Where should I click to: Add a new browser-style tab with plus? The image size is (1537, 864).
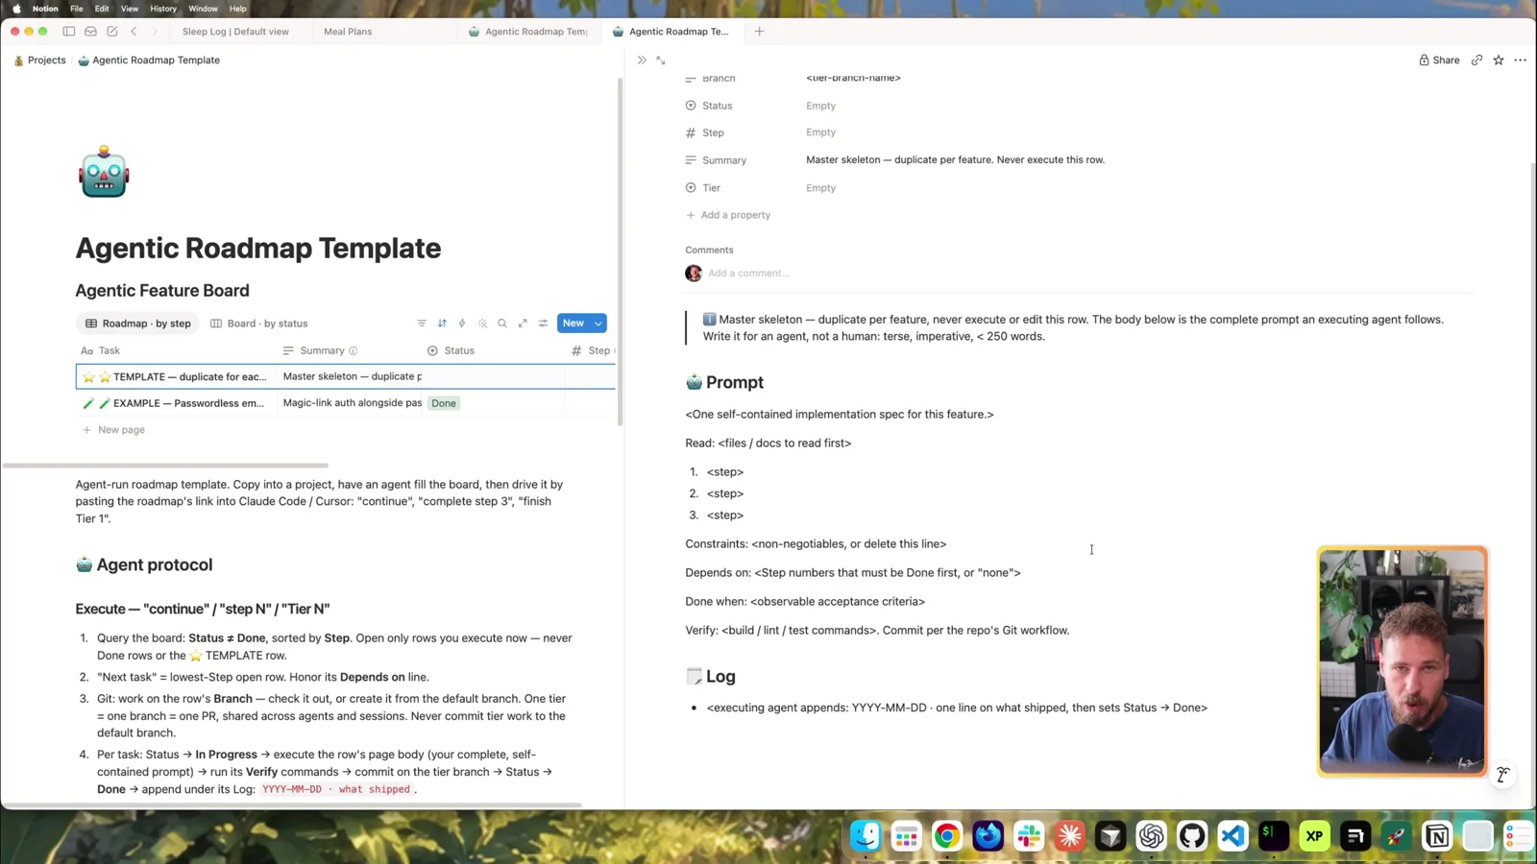(759, 32)
